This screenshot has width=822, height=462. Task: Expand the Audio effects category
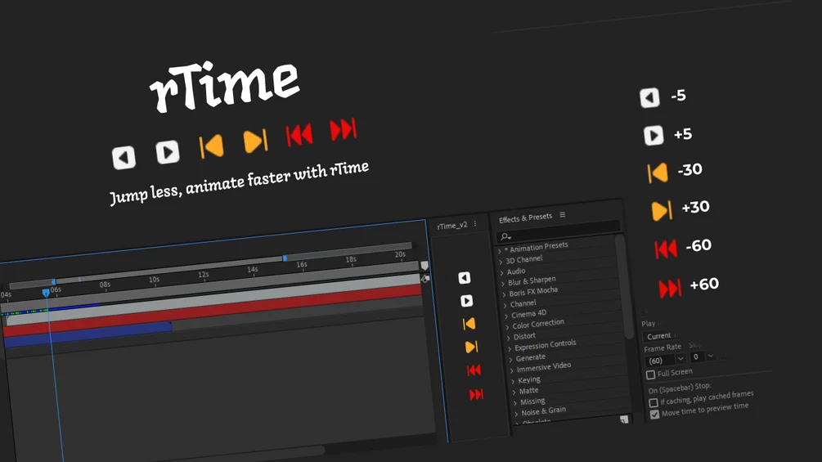pos(501,273)
